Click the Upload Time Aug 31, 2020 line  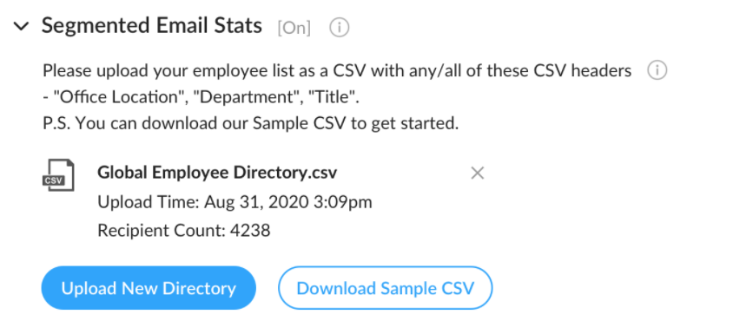point(234,202)
